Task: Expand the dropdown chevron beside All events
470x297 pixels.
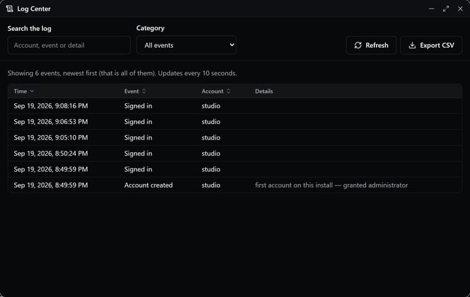Action: (232, 45)
